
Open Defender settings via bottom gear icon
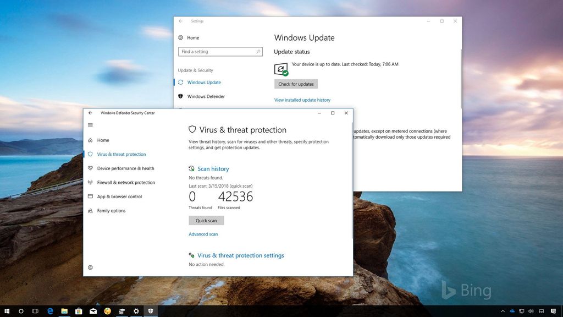coord(90,267)
